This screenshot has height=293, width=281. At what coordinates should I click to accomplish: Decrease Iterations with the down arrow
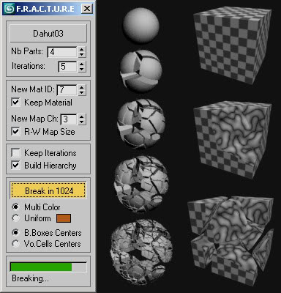(x=82, y=69)
